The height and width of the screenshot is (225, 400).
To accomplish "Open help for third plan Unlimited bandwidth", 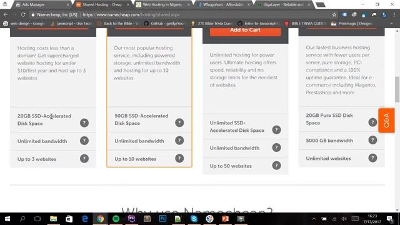I will coord(276,147).
